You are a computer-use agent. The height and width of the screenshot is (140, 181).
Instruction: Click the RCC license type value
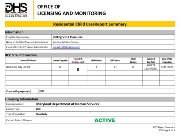(x=38, y=109)
